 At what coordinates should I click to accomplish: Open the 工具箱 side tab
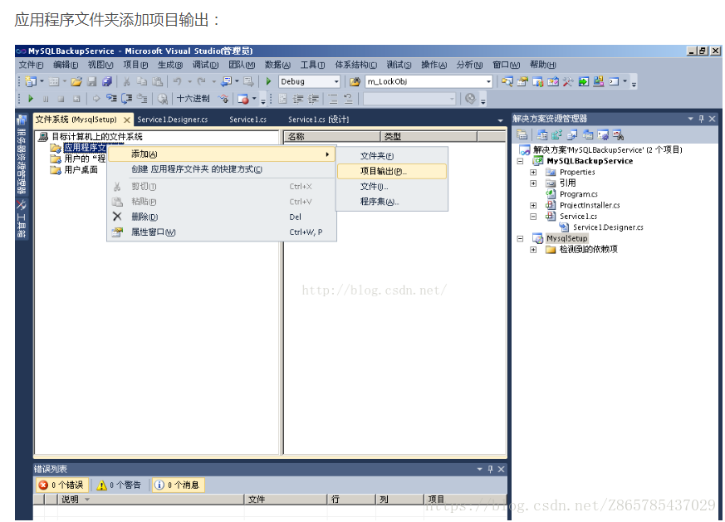[x=22, y=219]
